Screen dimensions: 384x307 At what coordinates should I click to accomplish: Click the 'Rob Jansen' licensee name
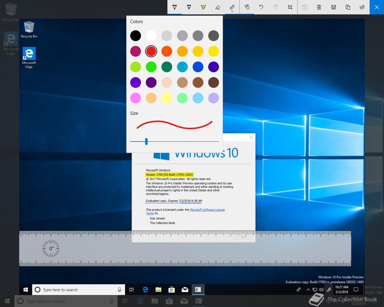pos(157,218)
